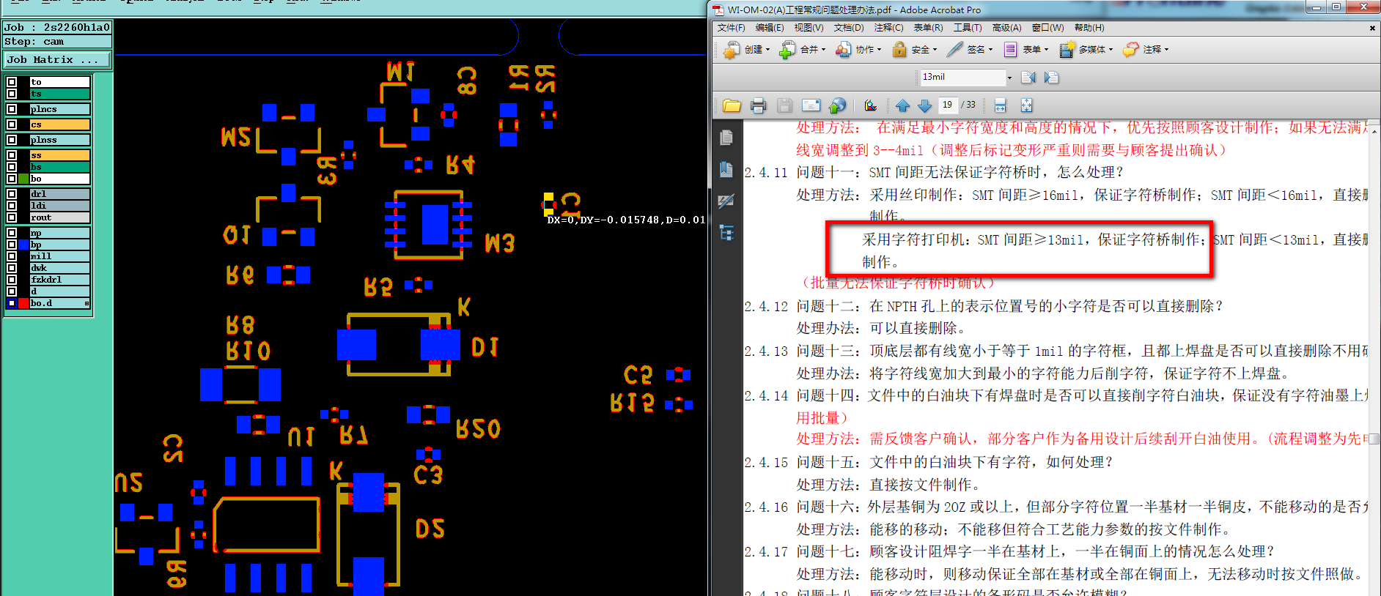
Task: Toggle the 'bo' layer checkbox
Action: 12,179
